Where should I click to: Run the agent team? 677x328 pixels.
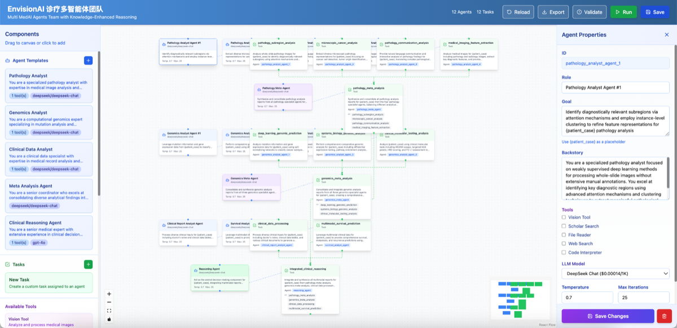click(x=623, y=12)
